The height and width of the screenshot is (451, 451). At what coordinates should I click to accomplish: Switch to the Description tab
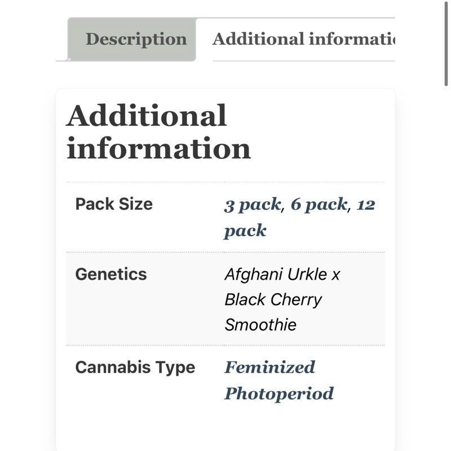tap(132, 39)
